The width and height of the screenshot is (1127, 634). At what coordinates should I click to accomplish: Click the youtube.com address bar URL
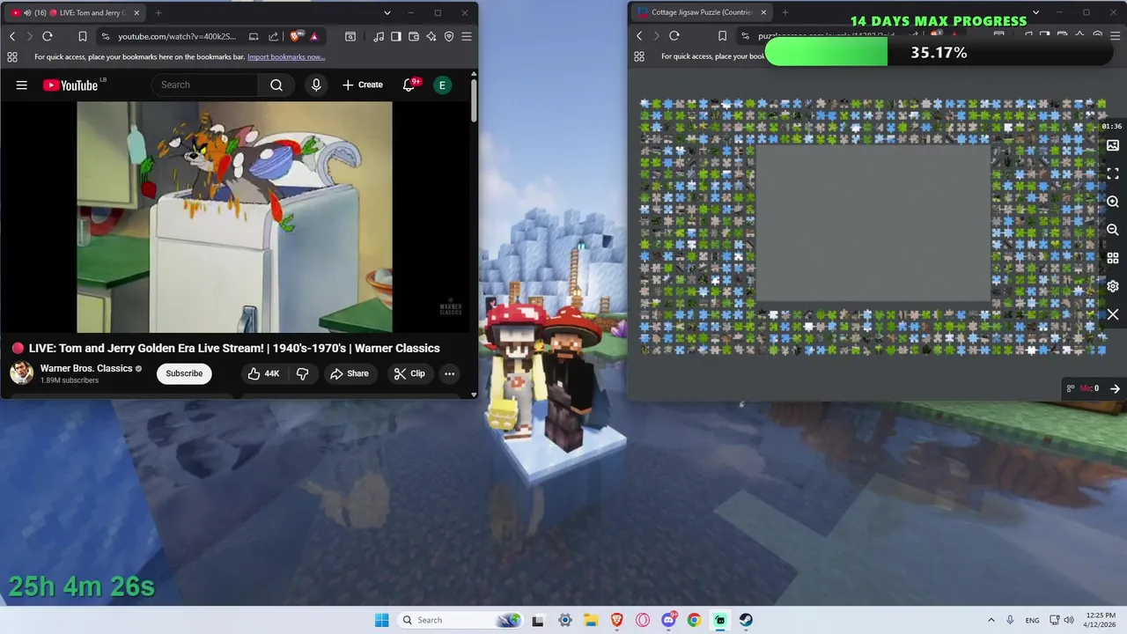[x=177, y=36]
